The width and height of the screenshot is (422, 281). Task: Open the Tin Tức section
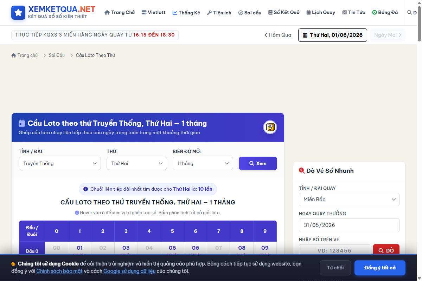tap(353, 13)
